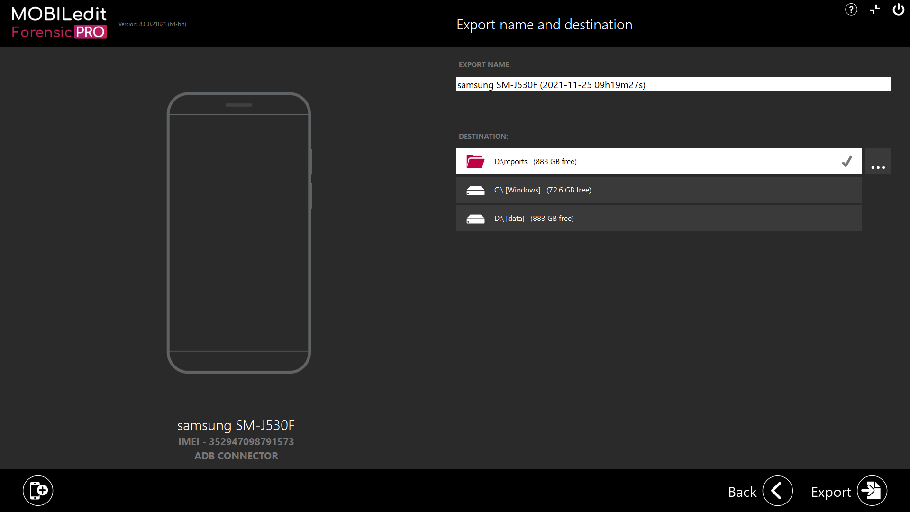This screenshot has height=512, width=910.
Task: Click the C:\ Windows drive icon
Action: (x=475, y=190)
